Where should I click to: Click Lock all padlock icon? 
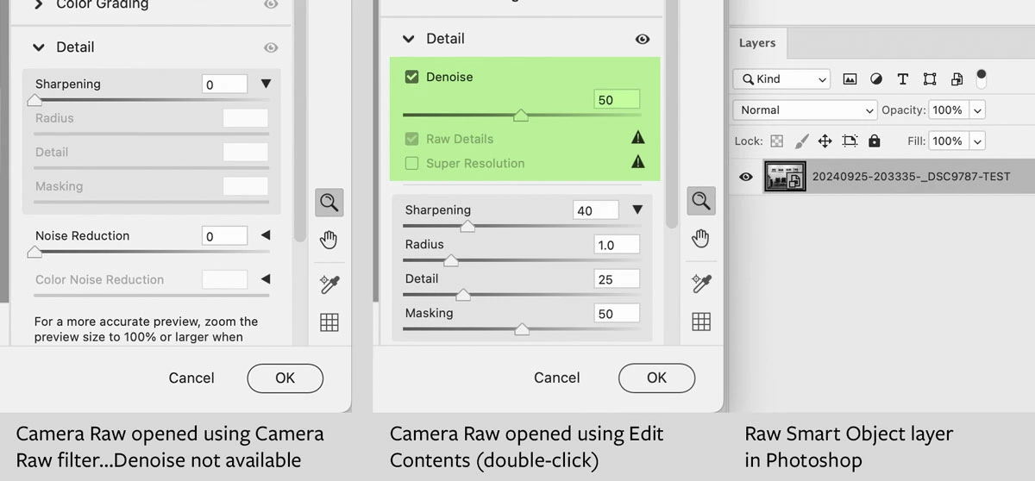[x=875, y=141]
